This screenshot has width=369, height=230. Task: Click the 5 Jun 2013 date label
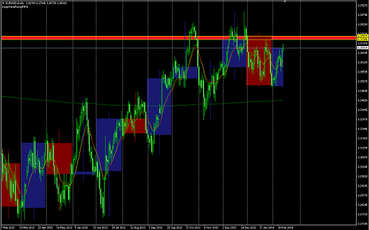(81, 228)
